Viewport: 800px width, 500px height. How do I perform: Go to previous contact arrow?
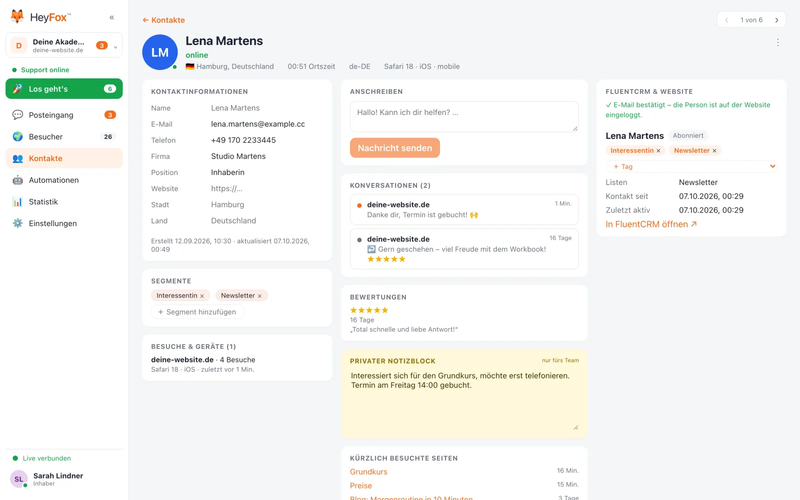point(726,20)
